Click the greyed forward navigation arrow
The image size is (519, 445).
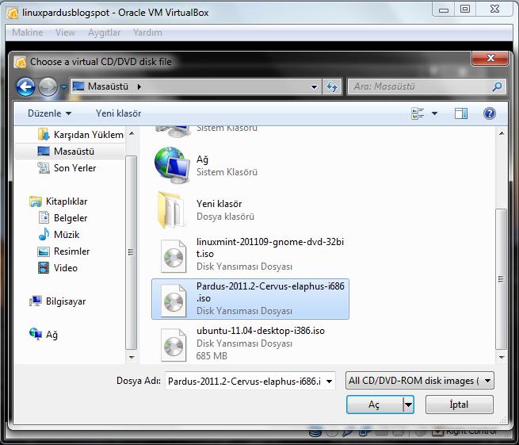pos(48,86)
